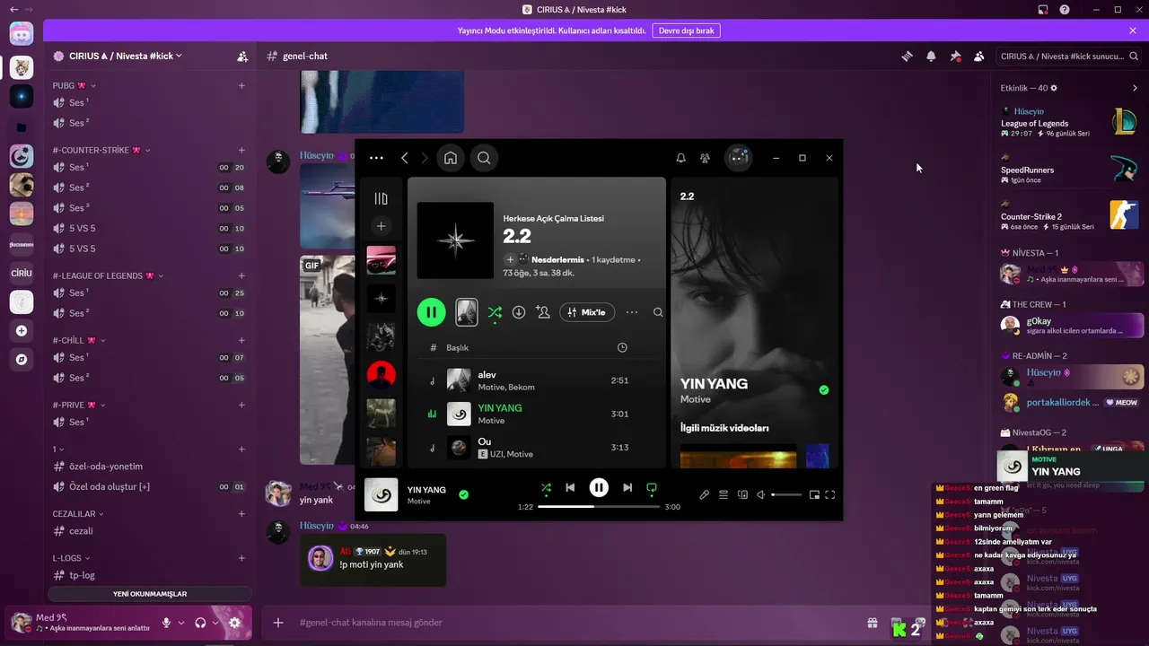
Task: Deafen Discord headphones
Action: coord(201,623)
